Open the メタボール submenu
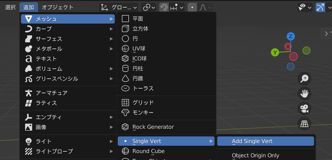This screenshot has height=160, width=332. [x=68, y=49]
